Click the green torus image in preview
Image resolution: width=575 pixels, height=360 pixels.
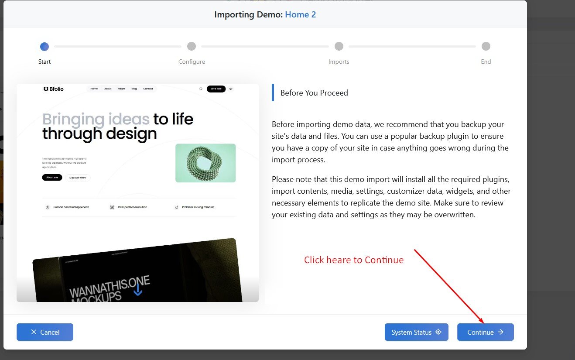[x=205, y=163]
